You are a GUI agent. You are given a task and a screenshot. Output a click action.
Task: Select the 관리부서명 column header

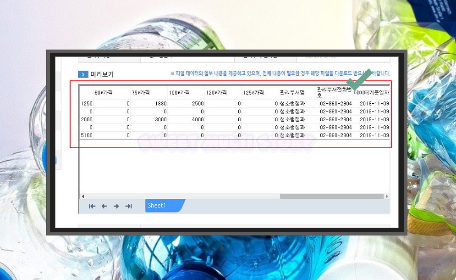297,93
